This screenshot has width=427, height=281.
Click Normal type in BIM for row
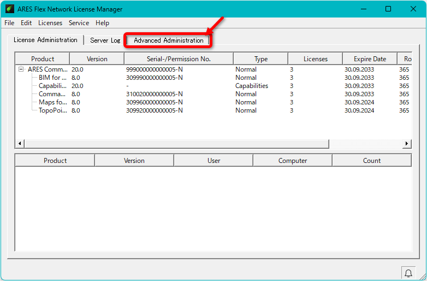click(x=246, y=78)
